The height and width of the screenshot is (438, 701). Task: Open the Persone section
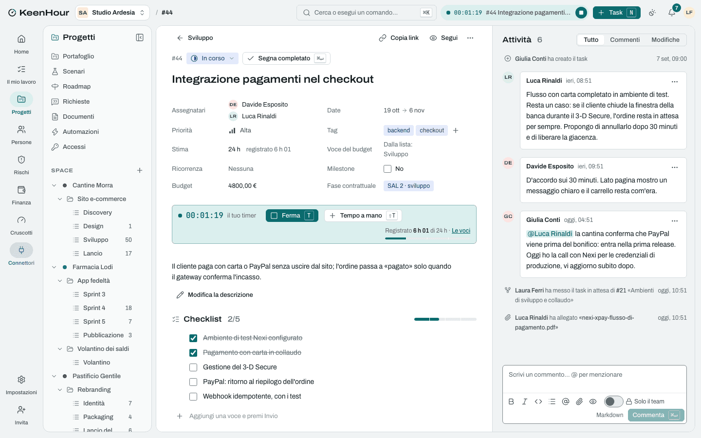(x=21, y=134)
